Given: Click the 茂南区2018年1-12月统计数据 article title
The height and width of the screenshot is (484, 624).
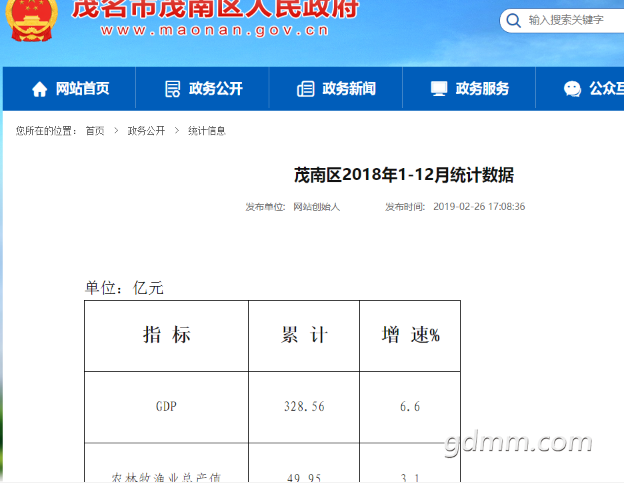Looking at the screenshot, I should click(x=404, y=175).
